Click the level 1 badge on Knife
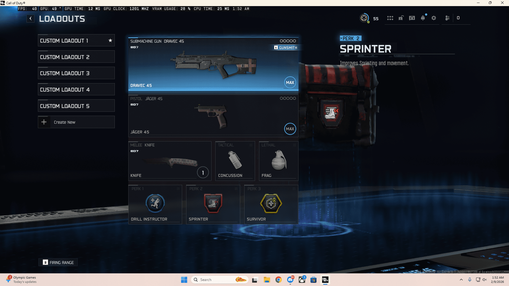Image resolution: width=509 pixels, height=286 pixels. click(203, 173)
